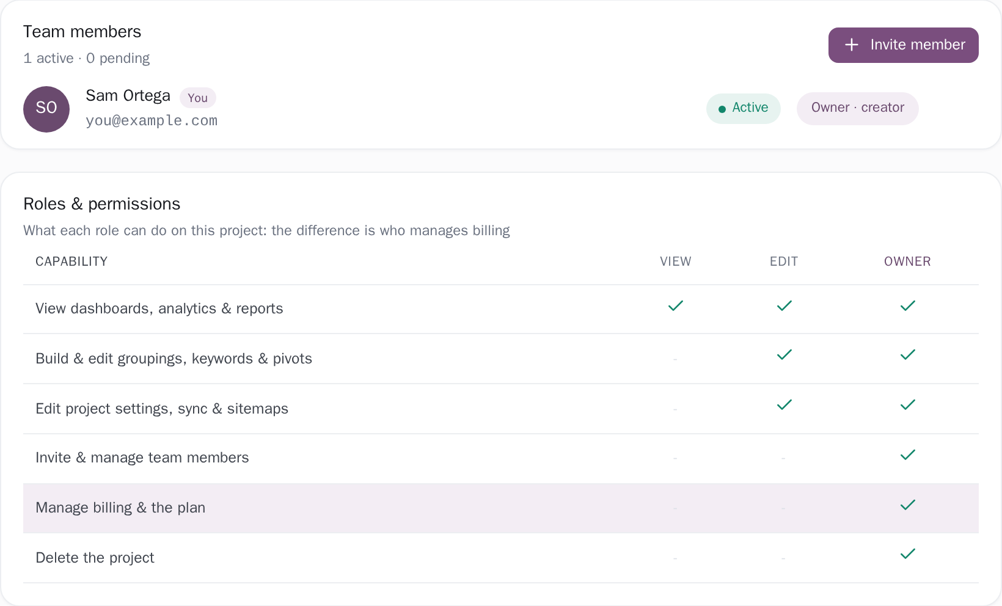The height and width of the screenshot is (606, 1002).
Task: Select Invite & manage team members label
Action: [142, 458]
